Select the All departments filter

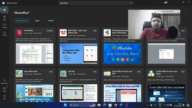tap(22, 21)
